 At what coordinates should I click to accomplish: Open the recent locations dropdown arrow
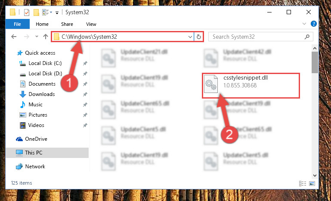pyautogui.click(x=37, y=37)
